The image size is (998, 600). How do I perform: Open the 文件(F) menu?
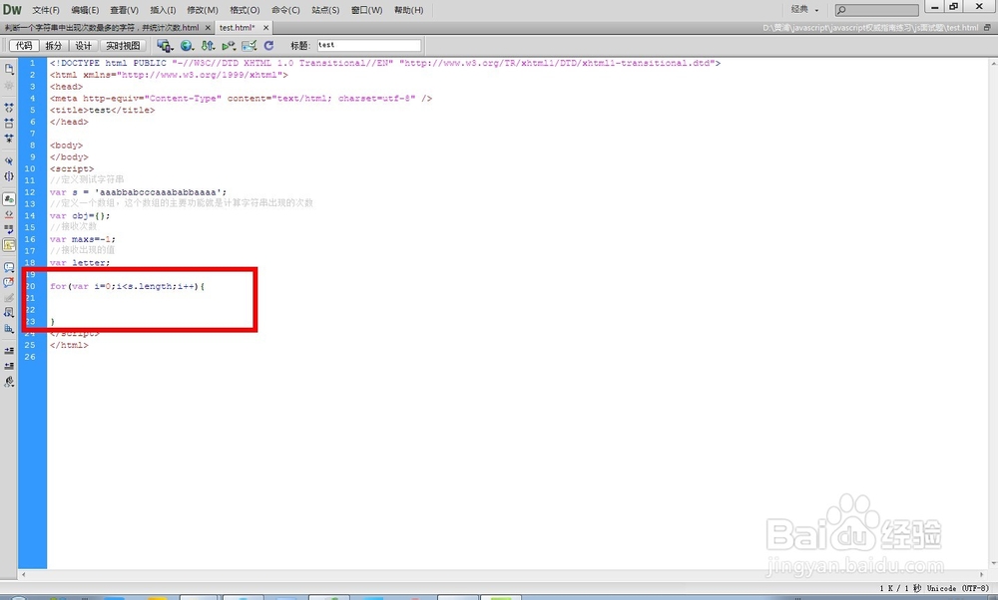pos(46,10)
